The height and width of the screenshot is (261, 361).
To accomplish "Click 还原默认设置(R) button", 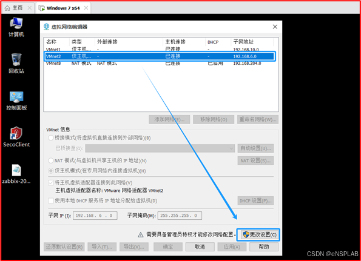I will click(x=64, y=246).
